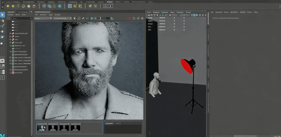The height and width of the screenshot is (137, 281).
Task: Click the teal cube icon on the shelf
Action: tap(60, 6)
